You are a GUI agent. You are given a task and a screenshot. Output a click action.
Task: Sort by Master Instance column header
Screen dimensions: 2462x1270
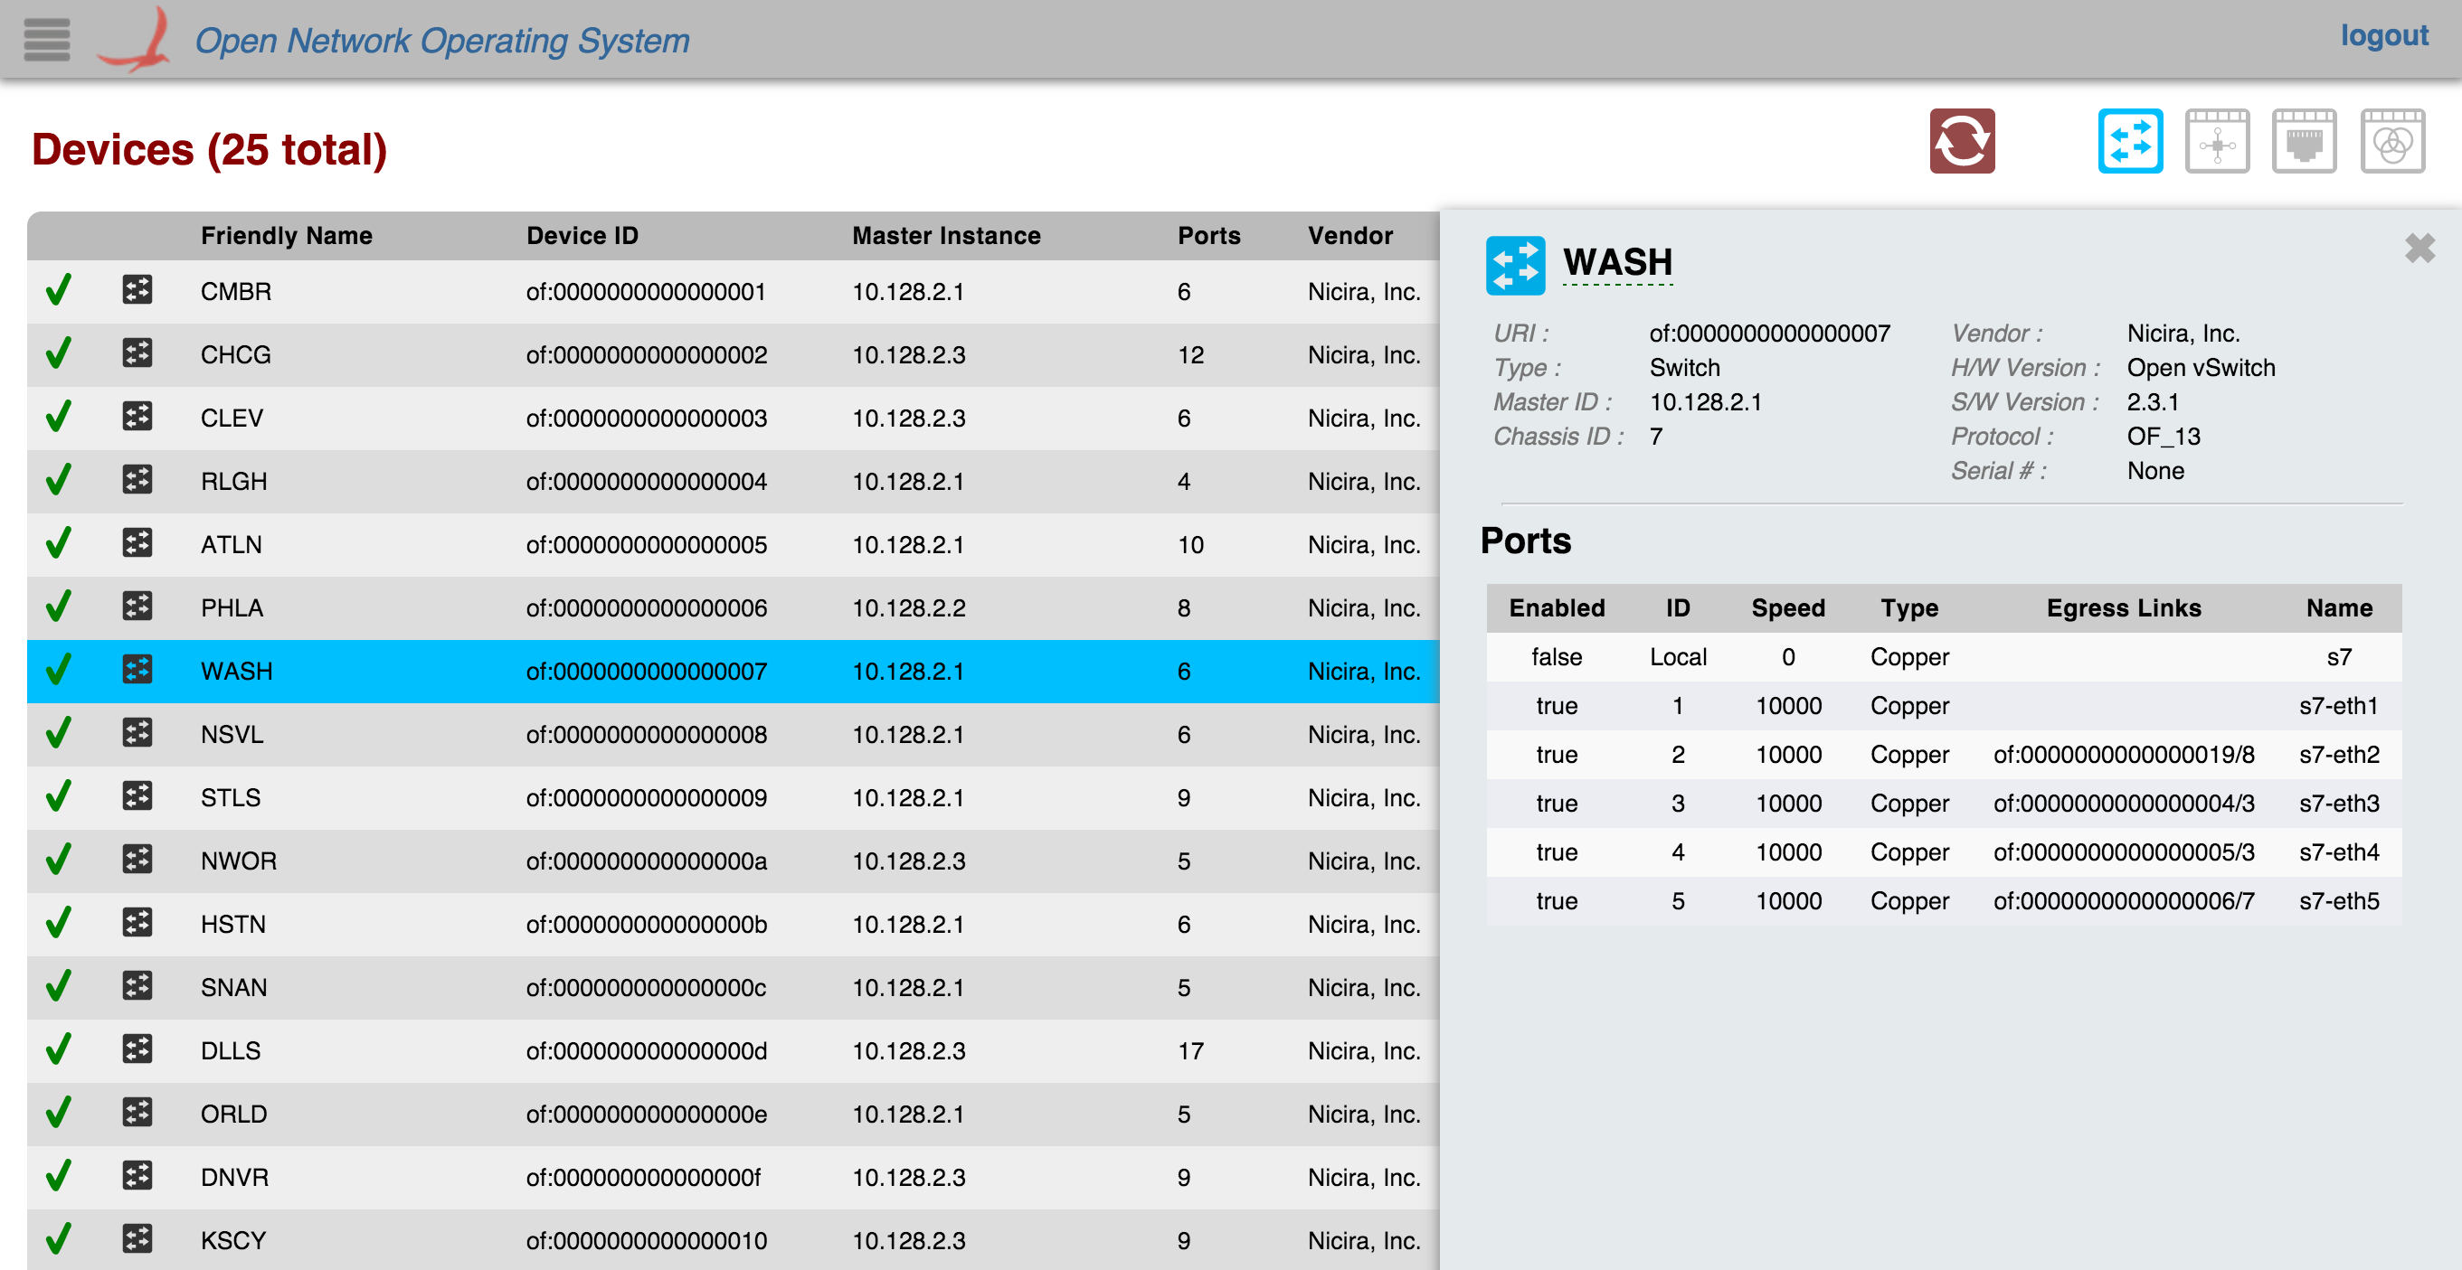click(945, 236)
